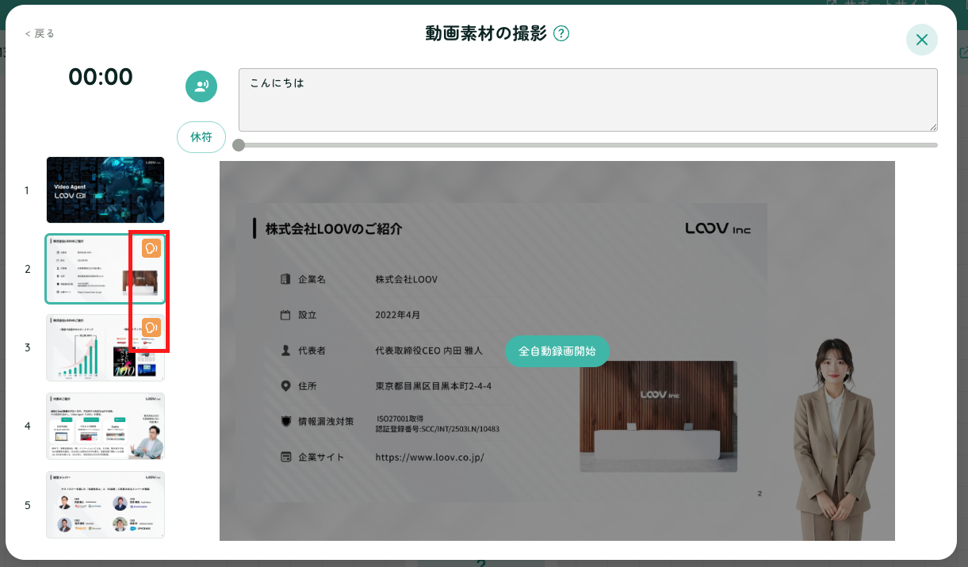Click the ISO27001取得 text in preview
Viewport: 968px width, 567px height.
tap(400, 418)
